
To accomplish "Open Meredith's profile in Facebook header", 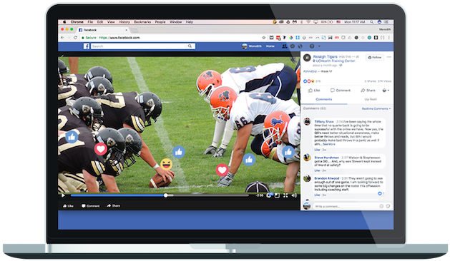I will [x=252, y=46].
